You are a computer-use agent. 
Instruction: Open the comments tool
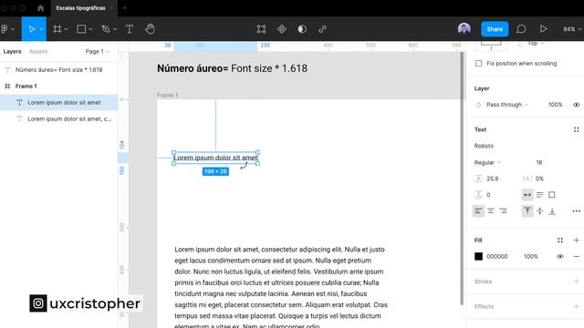click(x=521, y=29)
